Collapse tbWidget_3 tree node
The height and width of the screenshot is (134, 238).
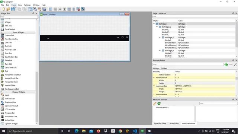[160, 37]
